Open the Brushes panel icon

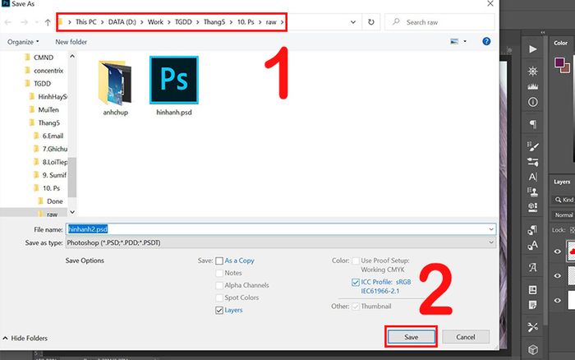(533, 146)
